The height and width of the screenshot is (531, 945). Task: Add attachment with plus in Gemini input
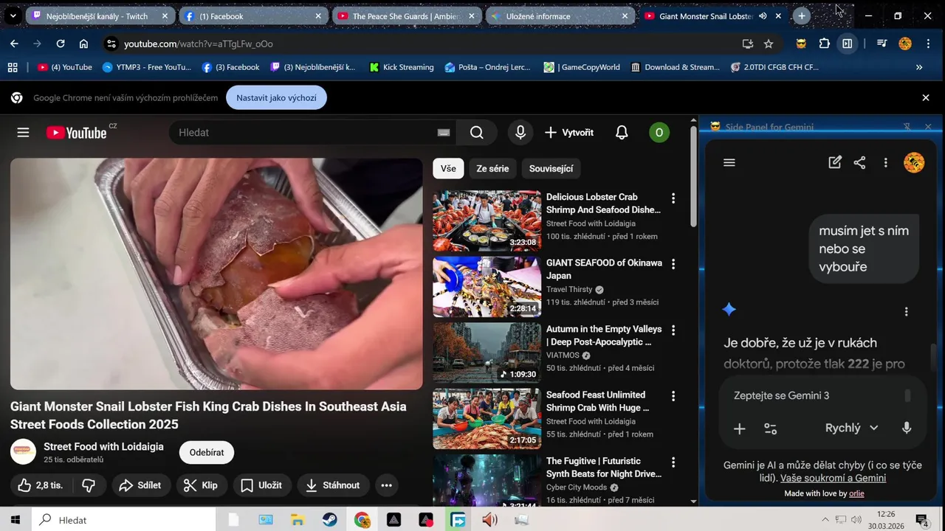[739, 428]
